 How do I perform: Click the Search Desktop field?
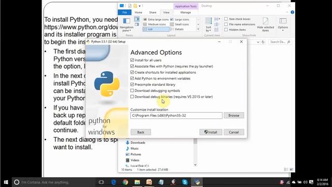pos(280,42)
